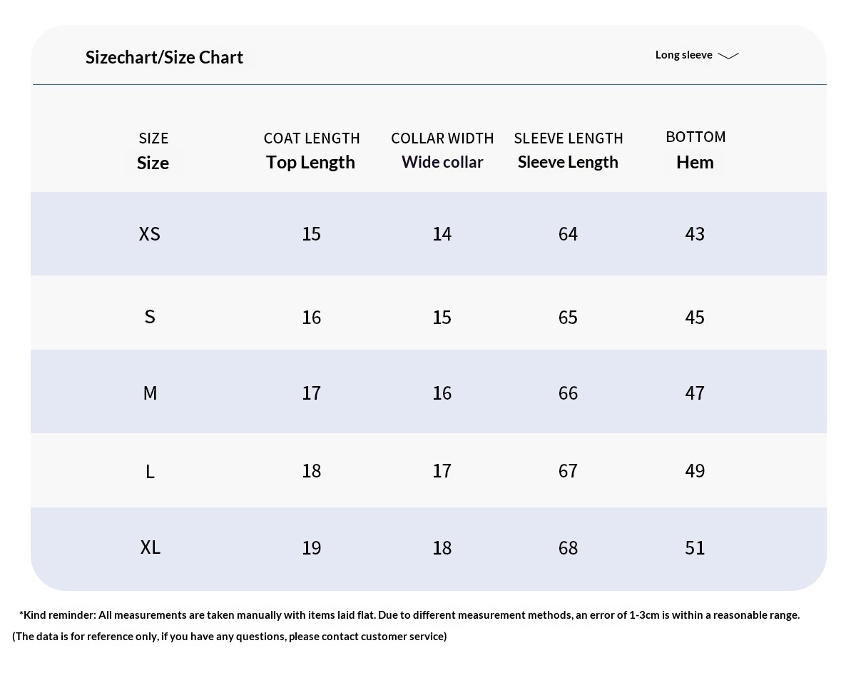Select the SLEEVE LENGTH column header
856x678 pixels.
click(x=569, y=150)
